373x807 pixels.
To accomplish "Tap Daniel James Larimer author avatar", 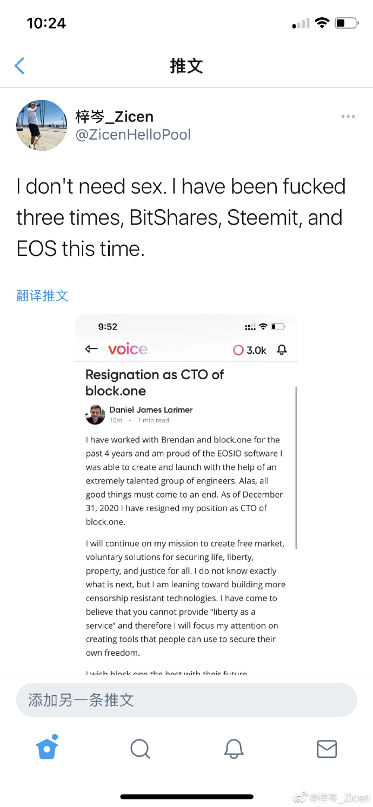I will [x=95, y=414].
